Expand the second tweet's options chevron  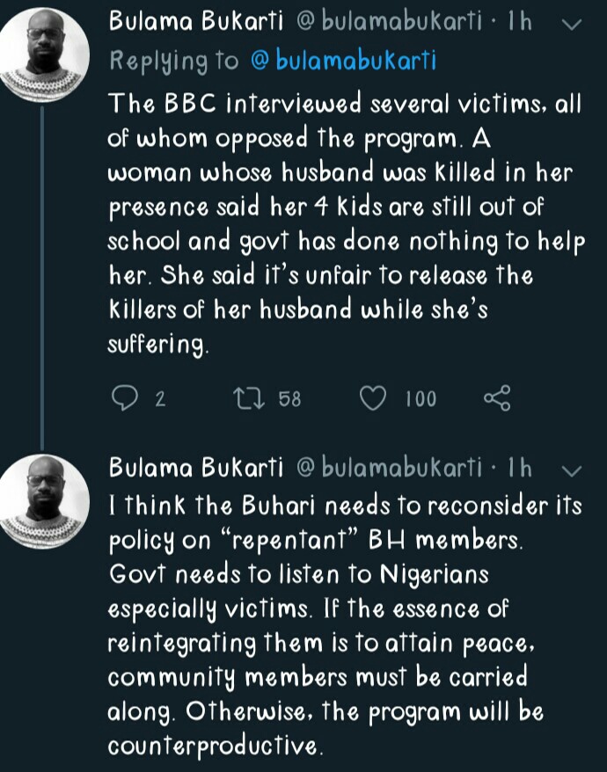coord(571,468)
